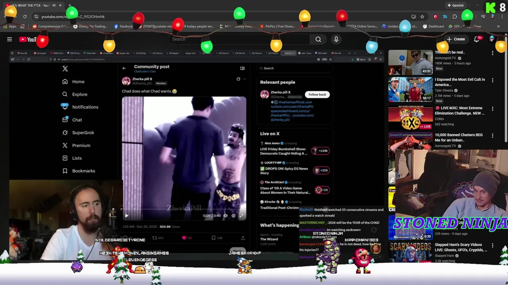Viewport: 508px width, 285px height.
Task: Start voice search with the microphone
Action: tap(336, 39)
